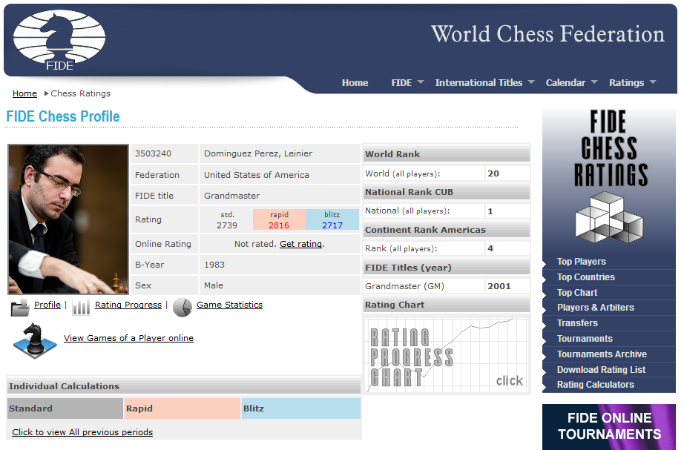684x450 pixels.
Task: Select the Continent rank value 4
Action: [x=490, y=248]
